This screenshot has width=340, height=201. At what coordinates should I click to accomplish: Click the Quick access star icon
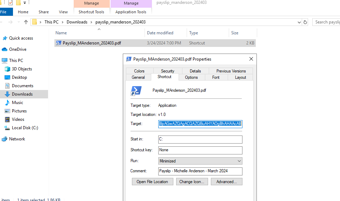click(x=5, y=38)
